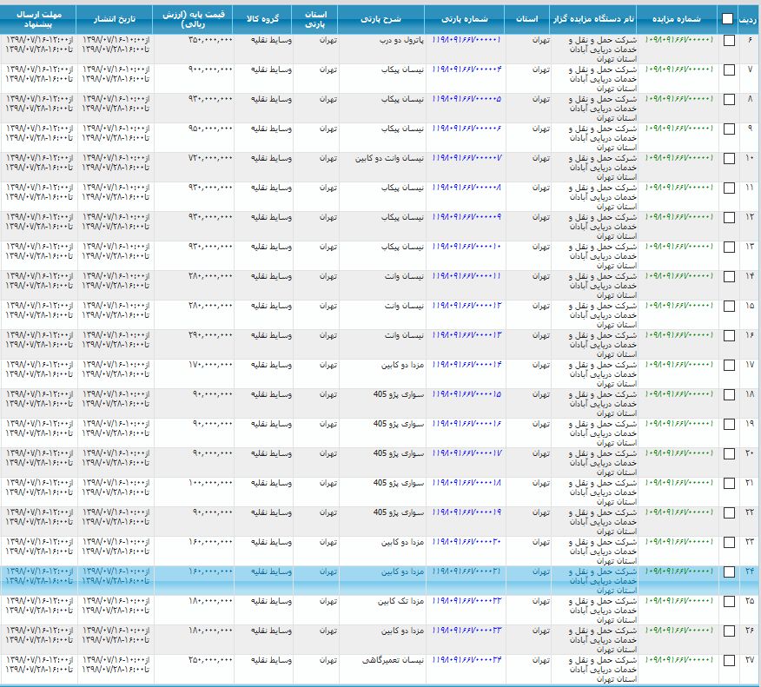This screenshot has width=761, height=687.
Task: Select the checkbox for row 10 (نیسان وانت دو کابین)
Action: click(729, 158)
